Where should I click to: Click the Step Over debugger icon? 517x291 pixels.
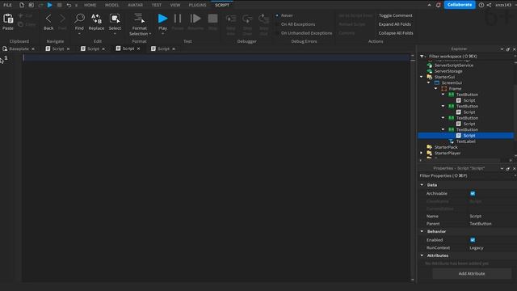247,19
